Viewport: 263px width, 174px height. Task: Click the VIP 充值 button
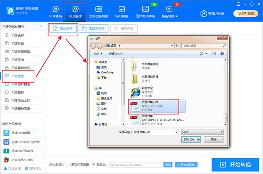pos(246,14)
